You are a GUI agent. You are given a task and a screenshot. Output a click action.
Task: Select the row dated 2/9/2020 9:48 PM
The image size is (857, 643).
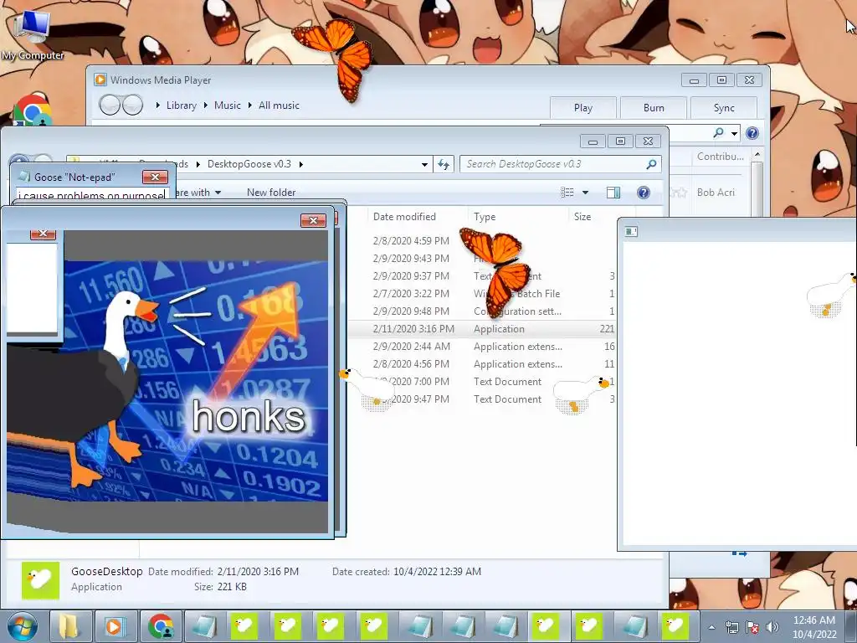481,311
